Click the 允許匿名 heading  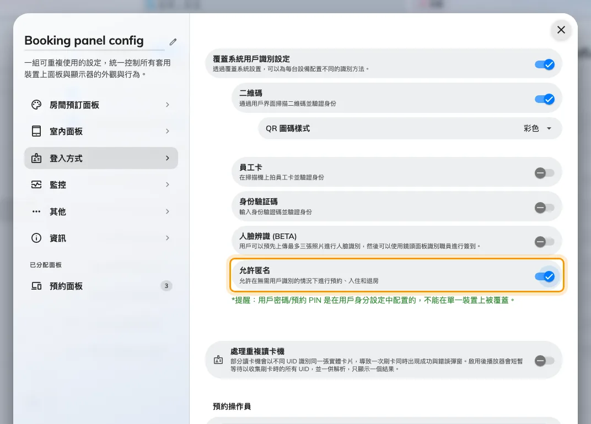pos(255,270)
